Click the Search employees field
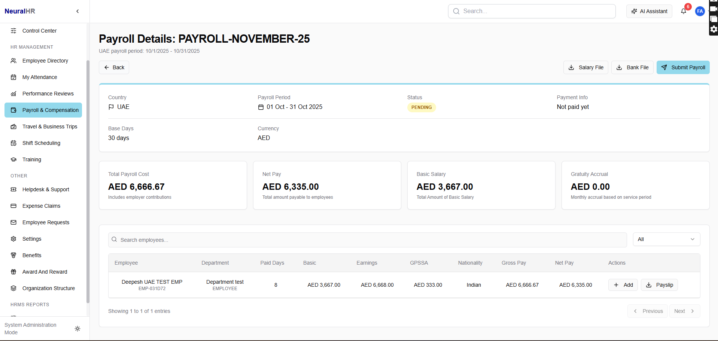The image size is (718, 341). tap(367, 240)
